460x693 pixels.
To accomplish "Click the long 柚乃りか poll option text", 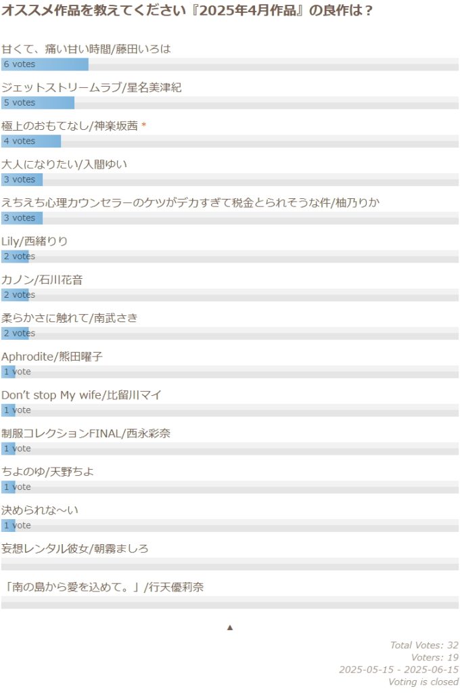I will pos(195,203).
